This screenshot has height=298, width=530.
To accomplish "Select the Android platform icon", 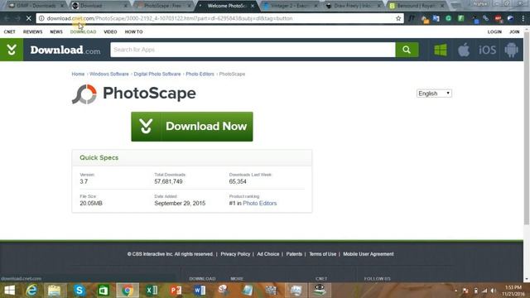I will click(511, 50).
